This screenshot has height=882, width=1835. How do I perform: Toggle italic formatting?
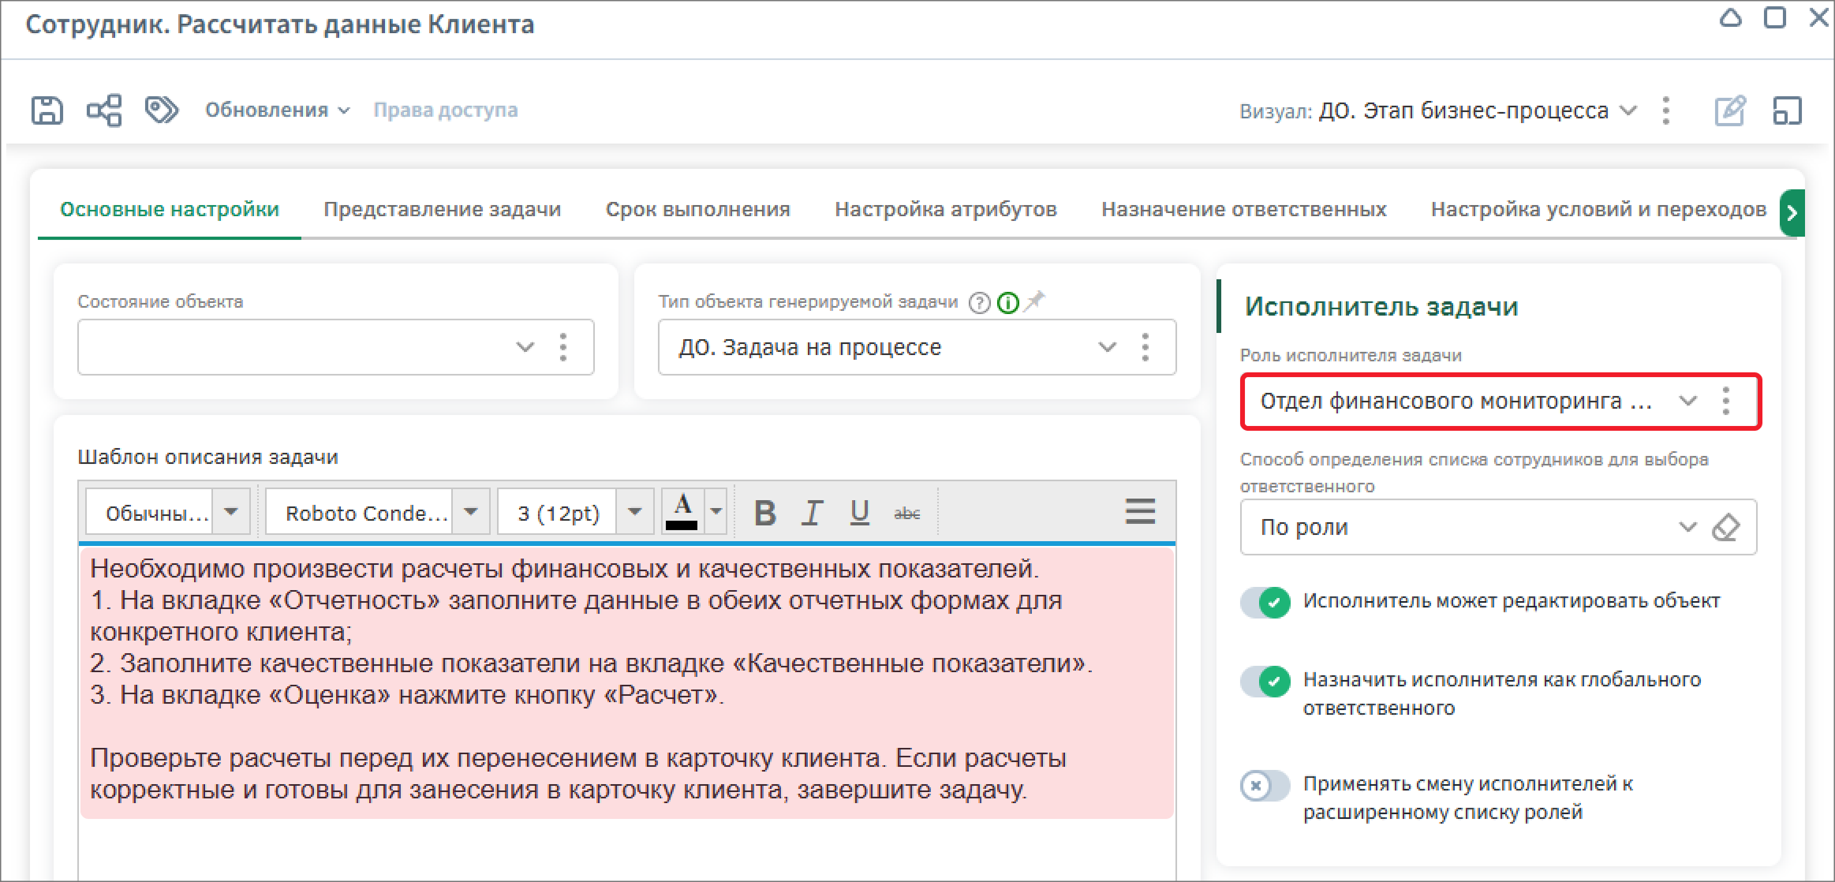coord(812,513)
